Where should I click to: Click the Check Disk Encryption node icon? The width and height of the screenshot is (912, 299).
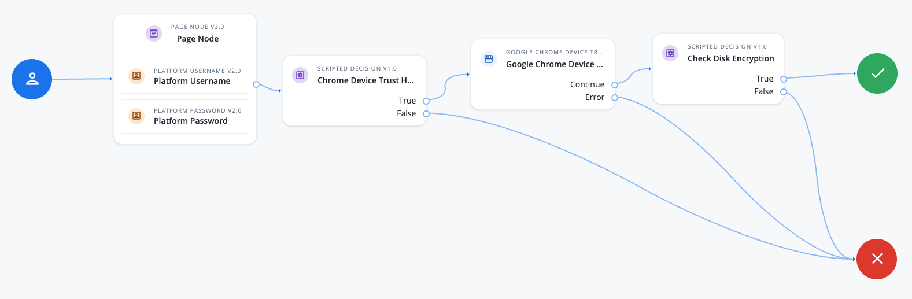670,53
